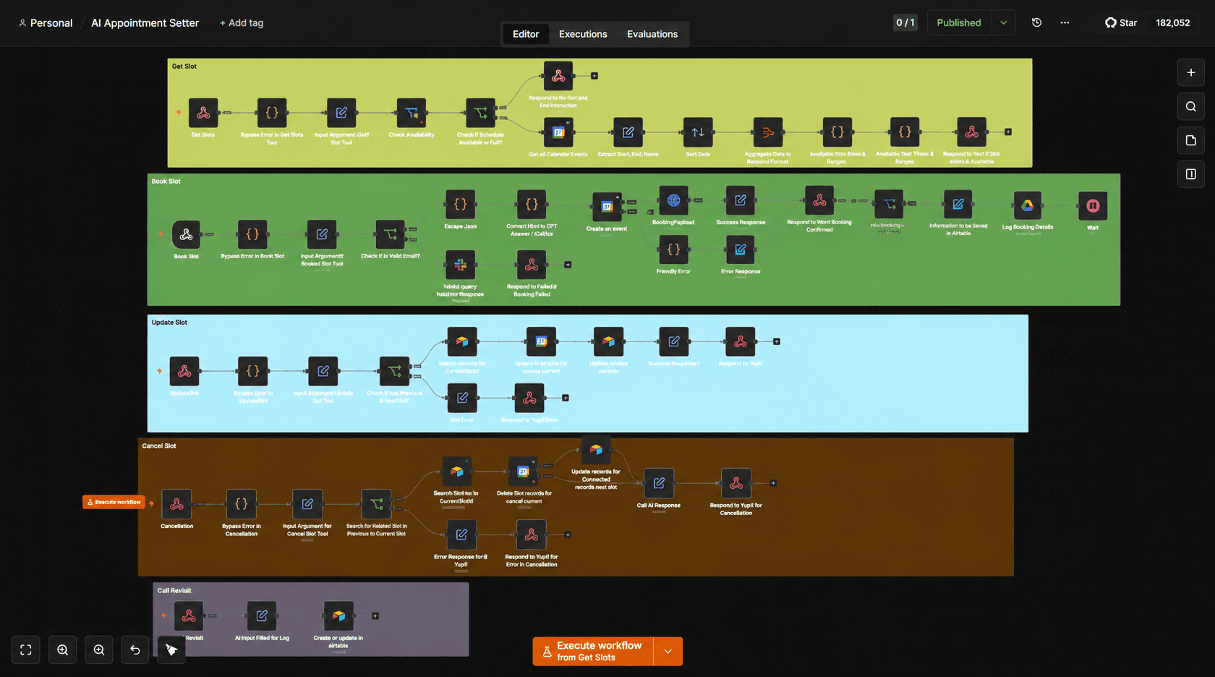
Task: Fit workflow to view
Action: (x=26, y=650)
